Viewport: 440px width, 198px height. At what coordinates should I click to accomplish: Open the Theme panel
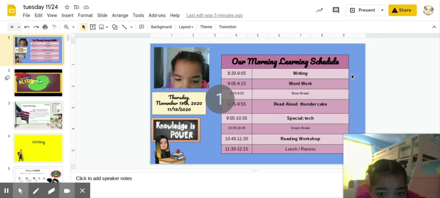click(206, 27)
